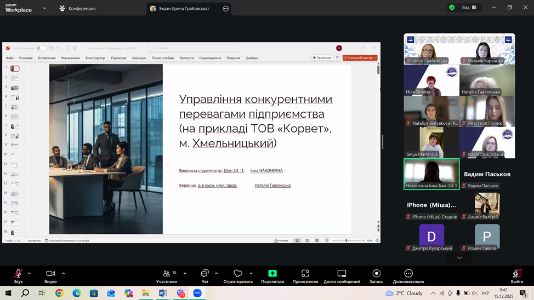
Task: Expand audio options arrow next to Звук
Action: [29, 273]
